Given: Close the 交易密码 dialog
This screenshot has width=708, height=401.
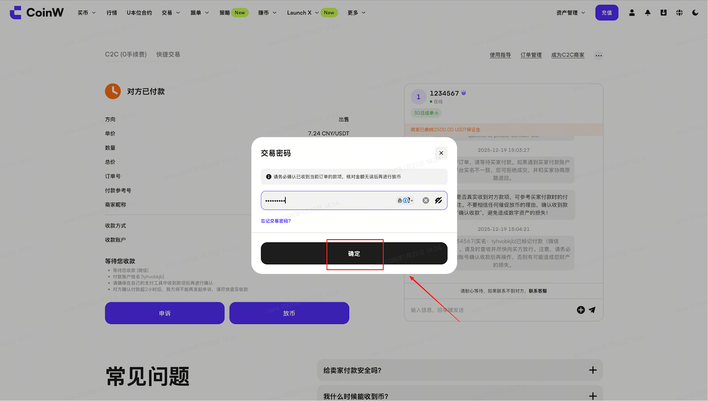Looking at the screenshot, I should 441,153.
